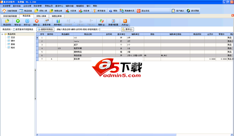Toggle 是否查询子类型商品 checkbox
Image resolution: width=234 pixels, height=136 pixels.
pos(14,29)
